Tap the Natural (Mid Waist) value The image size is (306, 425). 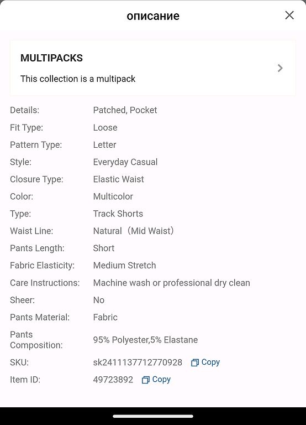133,231
